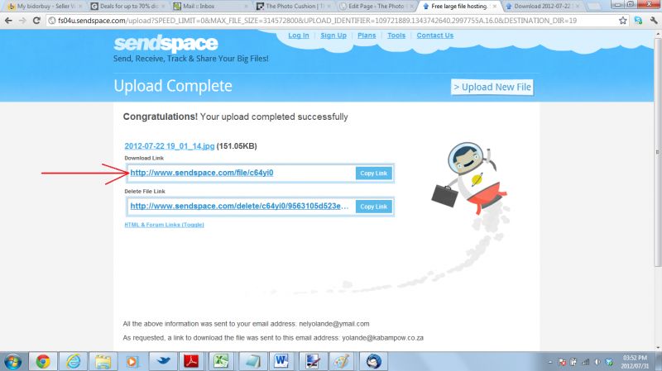
Task: Click the network signal tray icon
Action: click(586, 362)
